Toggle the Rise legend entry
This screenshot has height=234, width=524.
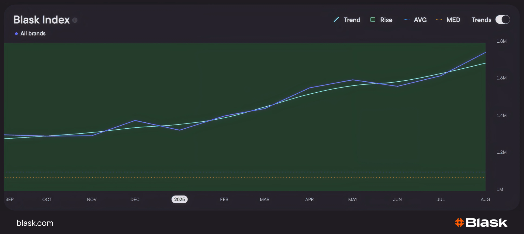point(381,20)
